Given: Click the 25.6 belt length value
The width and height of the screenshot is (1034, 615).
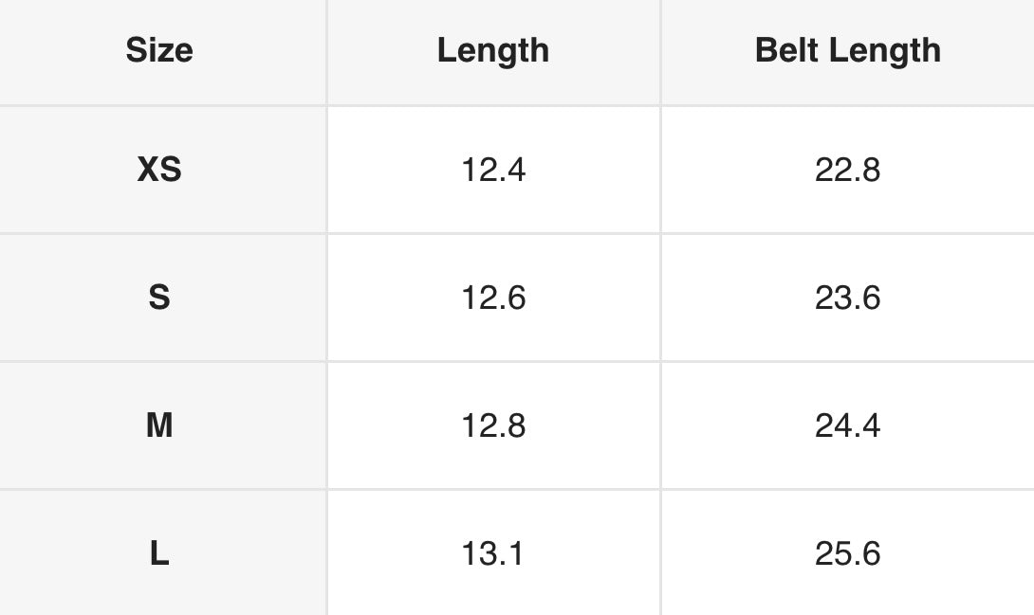Looking at the screenshot, I should tap(847, 552).
